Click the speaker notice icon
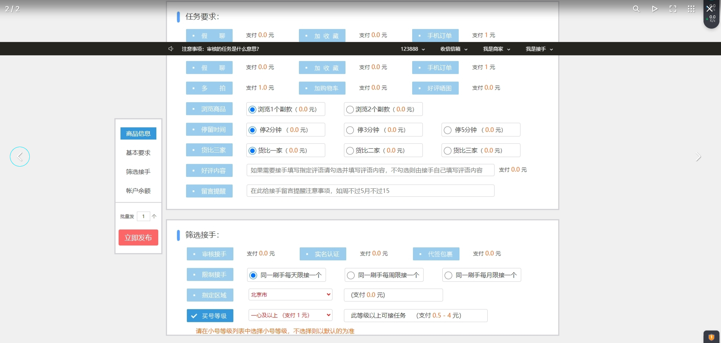The width and height of the screenshot is (721, 343). [x=171, y=49]
